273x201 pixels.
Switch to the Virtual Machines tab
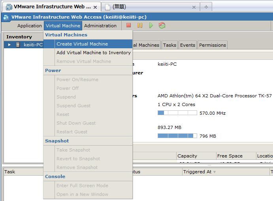(147, 45)
